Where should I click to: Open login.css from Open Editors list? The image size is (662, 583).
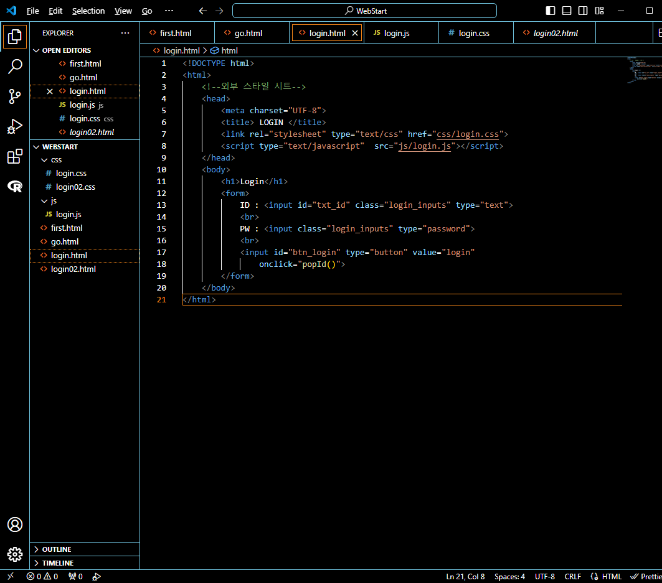pyautogui.click(x=85, y=119)
